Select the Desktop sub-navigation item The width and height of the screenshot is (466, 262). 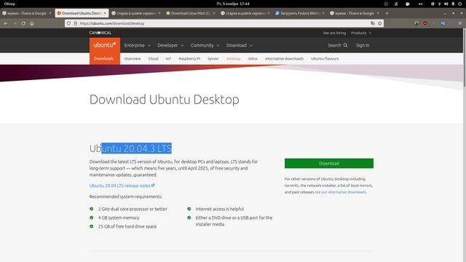[233, 58]
